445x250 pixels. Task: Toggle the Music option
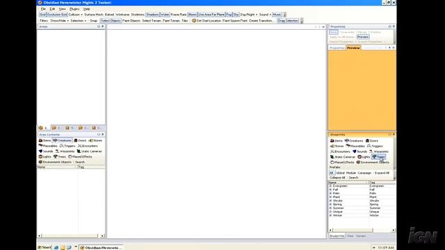[277, 15]
